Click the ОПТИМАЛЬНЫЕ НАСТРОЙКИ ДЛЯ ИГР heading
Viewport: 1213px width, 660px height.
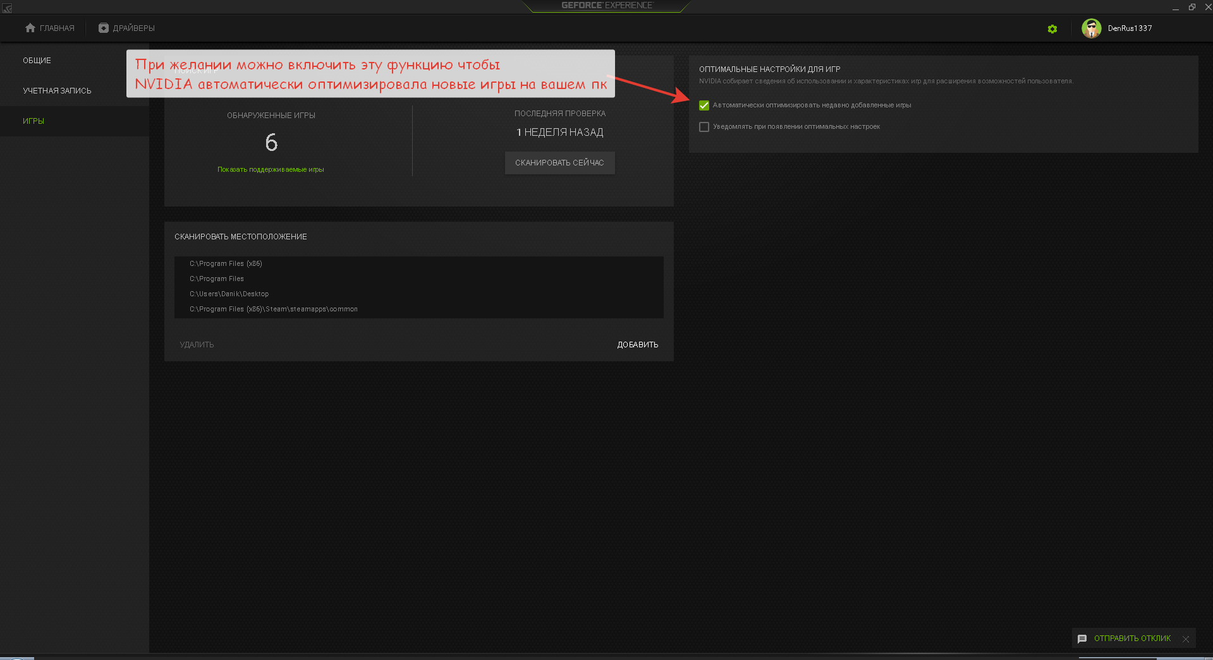pos(769,69)
